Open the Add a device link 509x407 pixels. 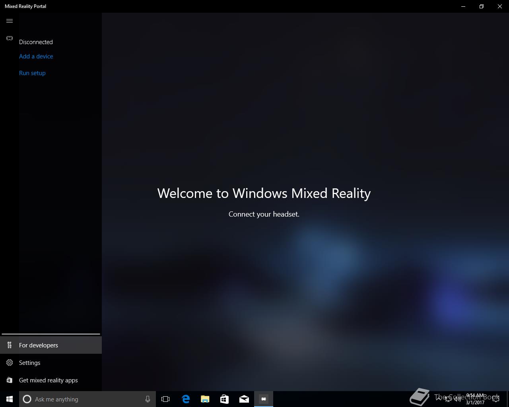[x=36, y=56]
